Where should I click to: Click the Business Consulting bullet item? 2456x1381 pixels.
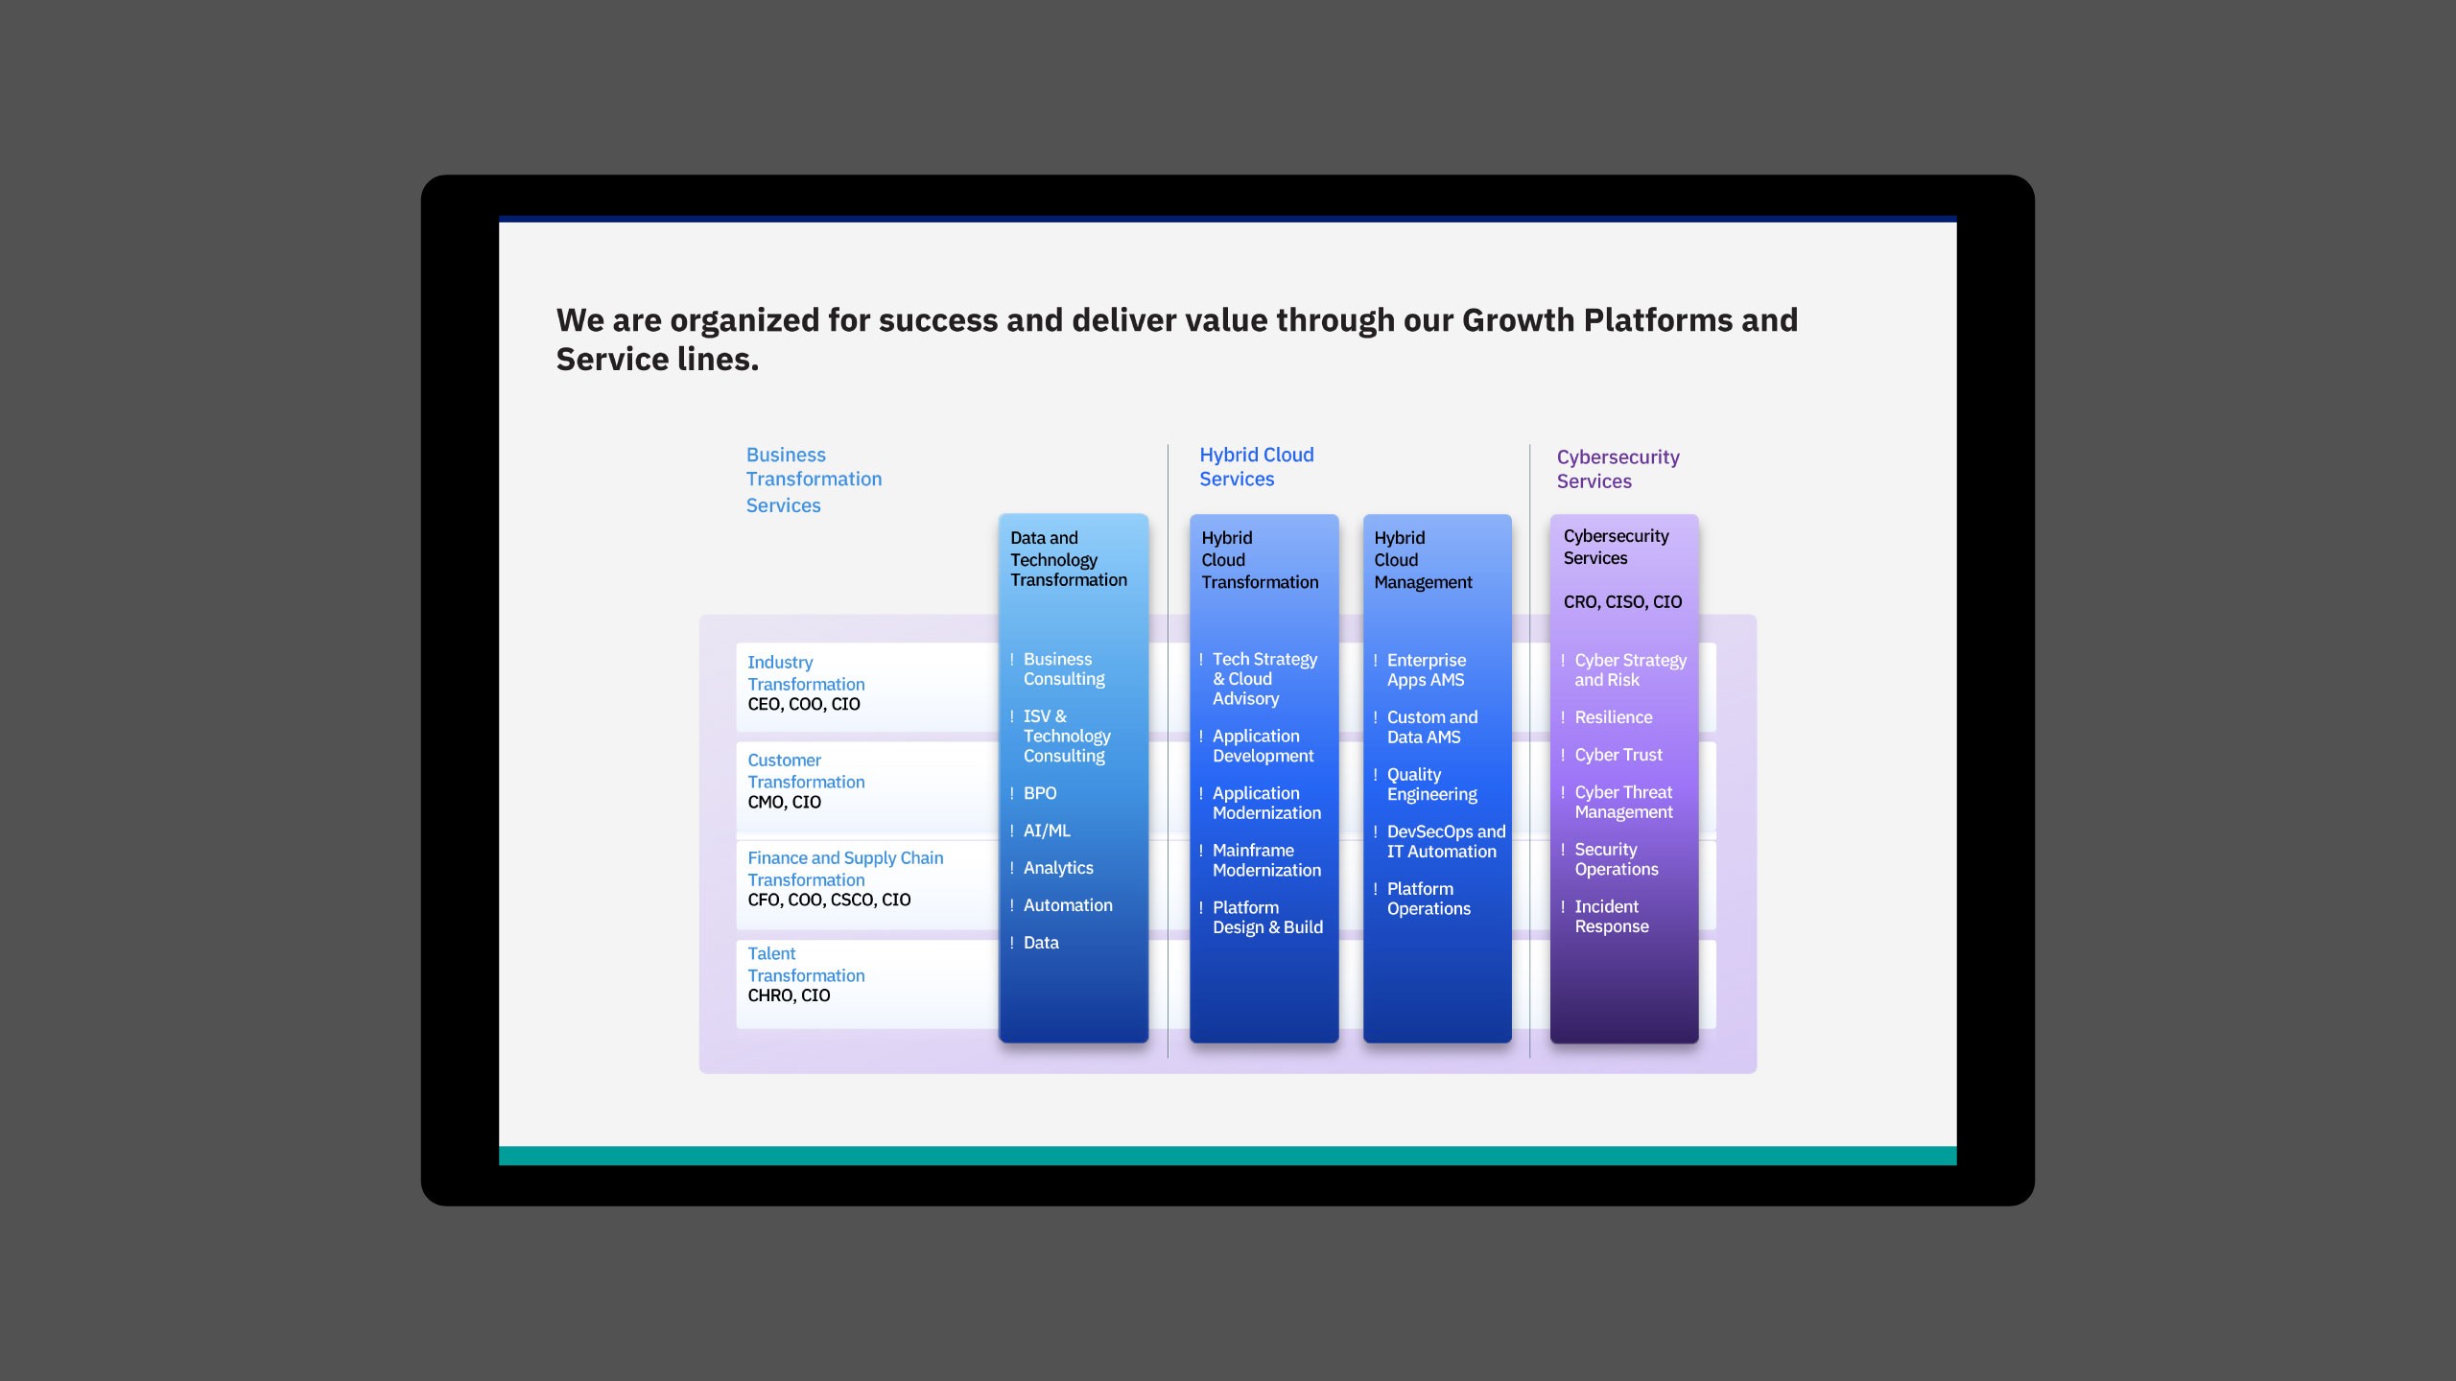(1063, 669)
